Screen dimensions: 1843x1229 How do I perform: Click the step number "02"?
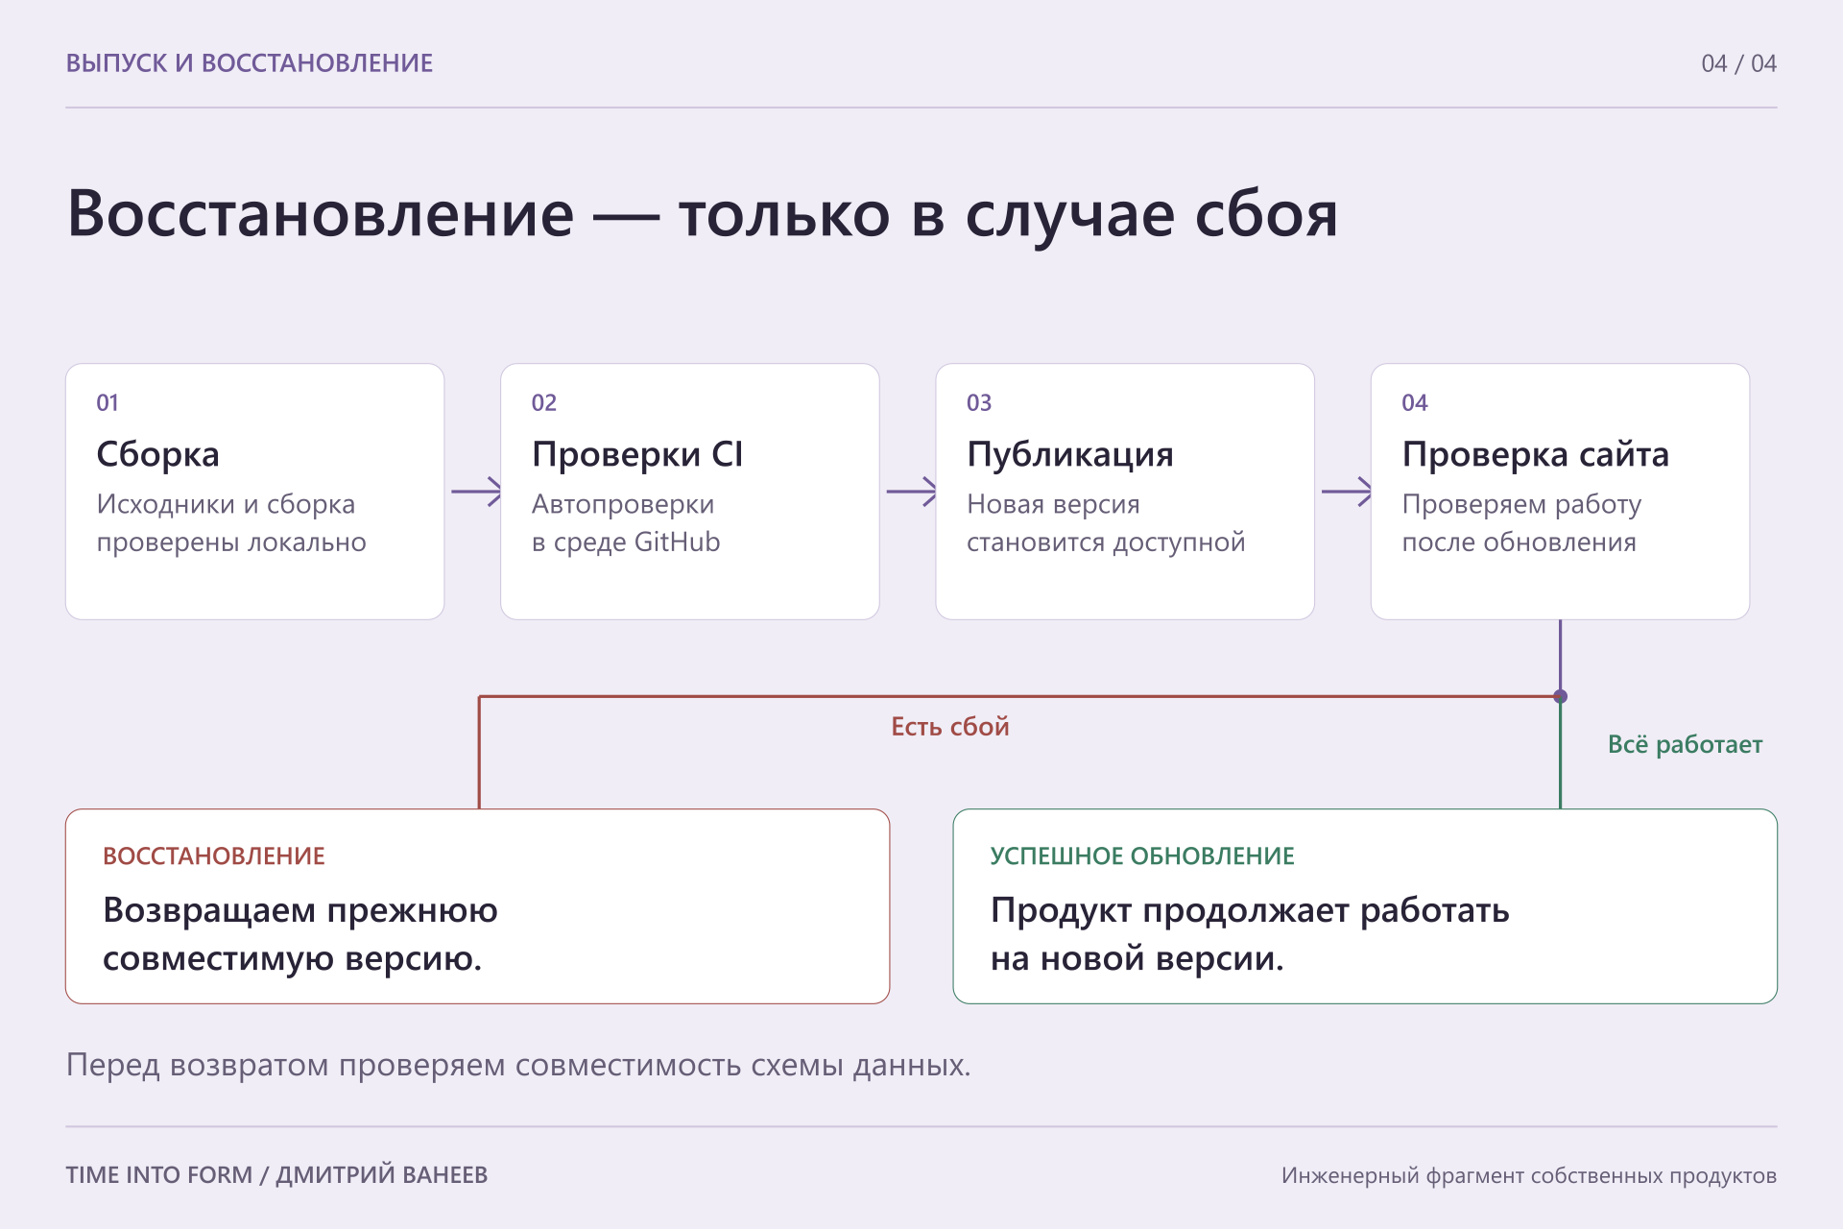(544, 402)
